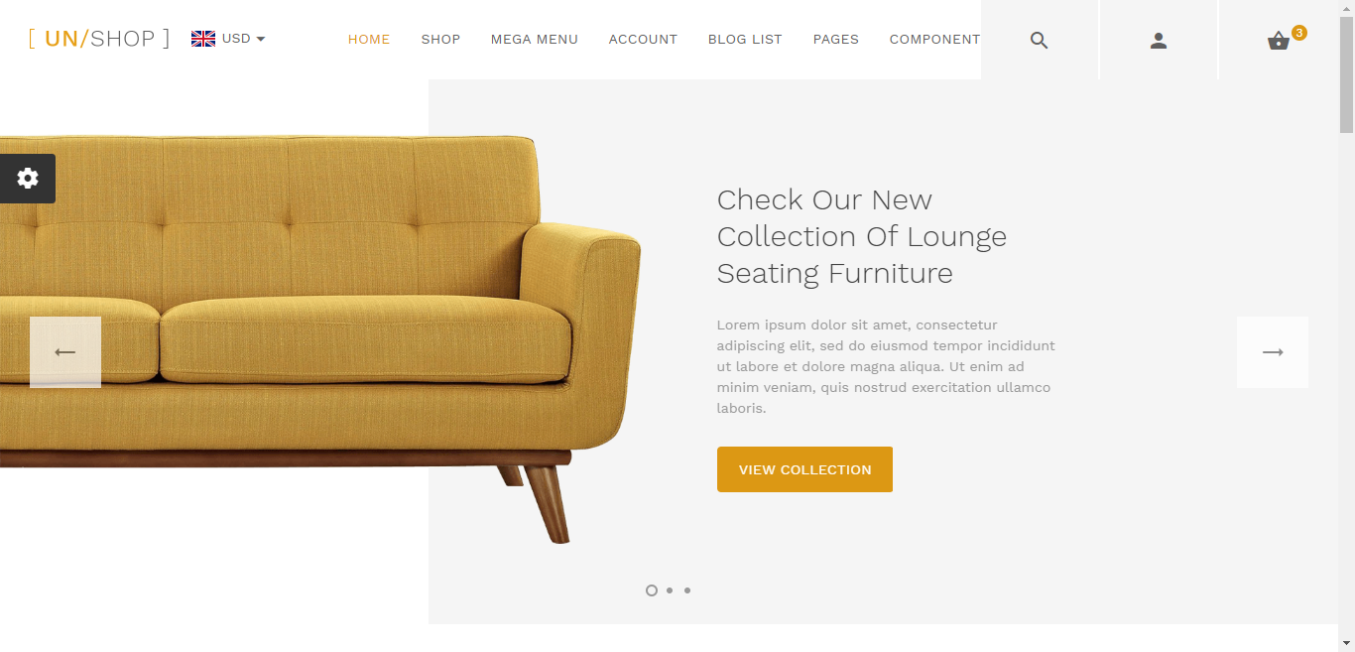1355x652 pixels.
Task: Go to next slide arrow
Action: tap(1273, 352)
